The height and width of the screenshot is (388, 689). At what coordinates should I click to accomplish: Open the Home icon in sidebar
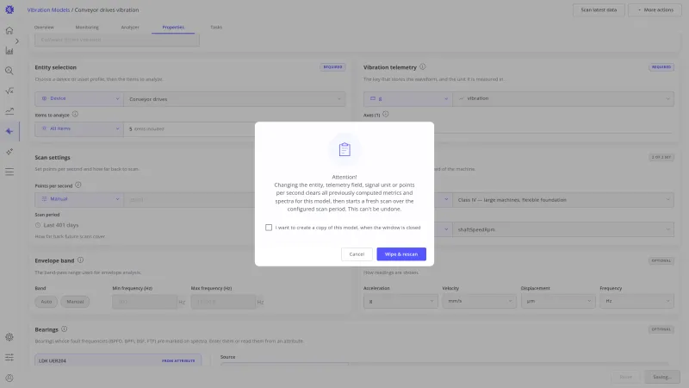(9, 30)
